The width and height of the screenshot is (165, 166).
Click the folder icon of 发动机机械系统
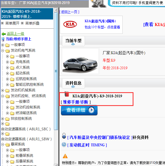[x=7, y=91]
